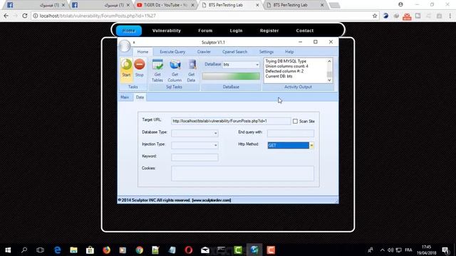Expand the DataBase dropdown showing bts
This screenshot has width=456, height=256.
257,65
